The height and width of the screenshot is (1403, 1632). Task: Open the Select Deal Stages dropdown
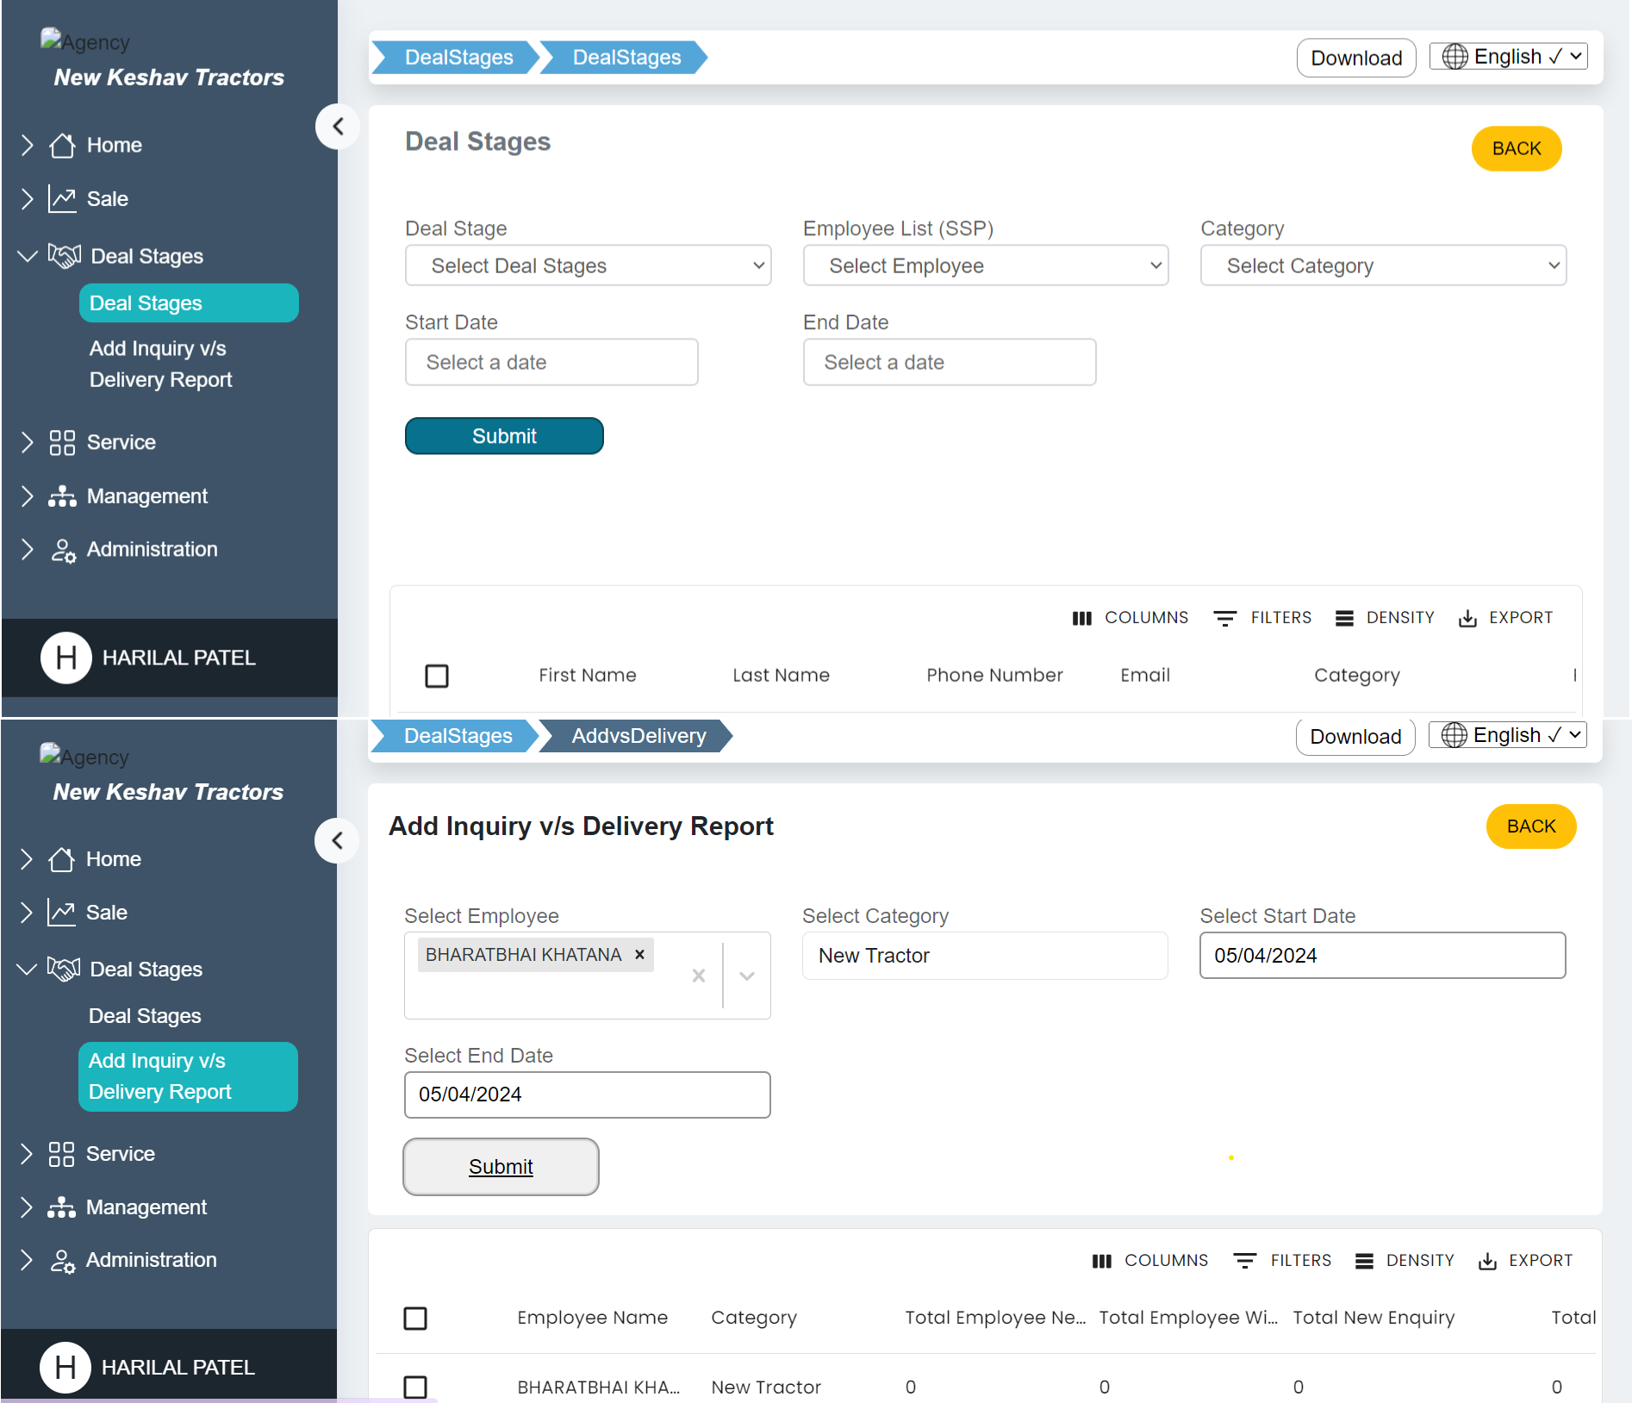pyautogui.click(x=588, y=266)
